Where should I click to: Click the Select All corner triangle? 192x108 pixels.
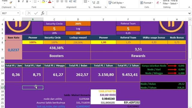[3, 19]
